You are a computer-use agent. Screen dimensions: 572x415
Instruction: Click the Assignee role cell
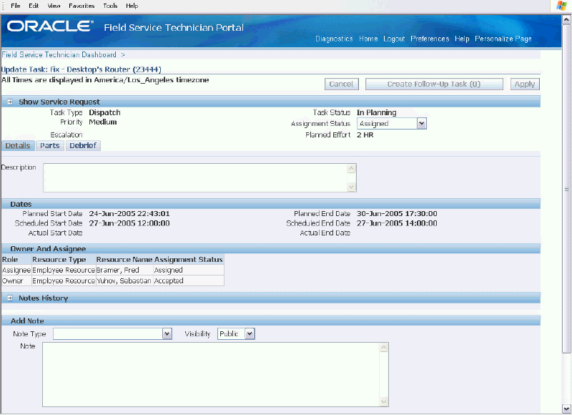pyautogui.click(x=16, y=270)
